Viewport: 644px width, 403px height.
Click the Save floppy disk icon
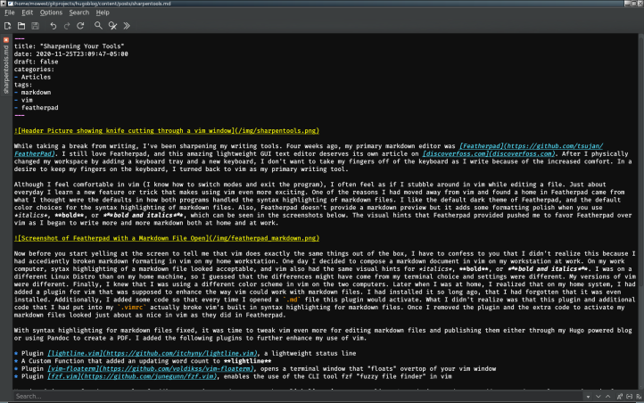[x=36, y=26]
